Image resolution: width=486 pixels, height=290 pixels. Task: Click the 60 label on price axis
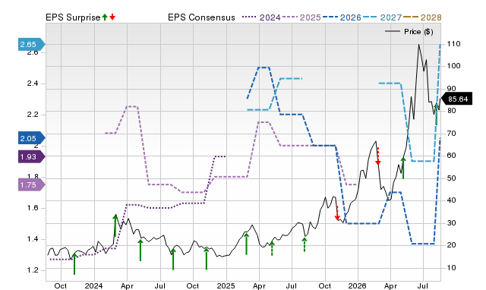[451, 156]
